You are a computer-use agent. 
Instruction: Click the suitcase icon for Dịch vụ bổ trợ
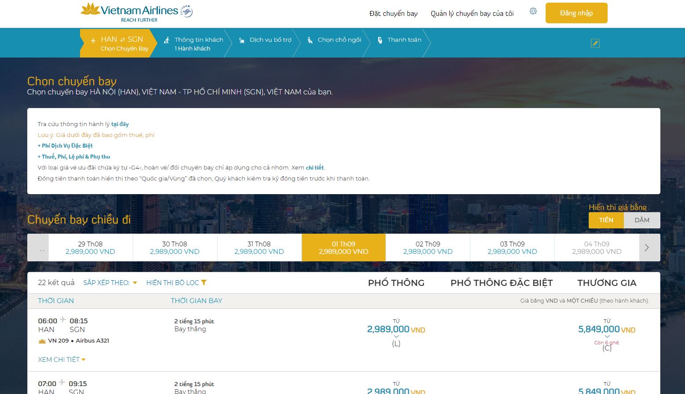241,39
